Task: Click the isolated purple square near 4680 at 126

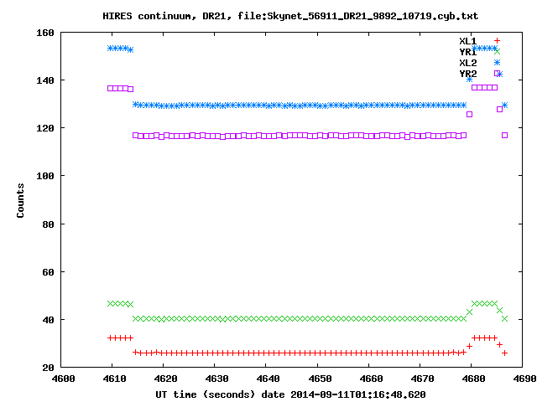Action: (x=470, y=114)
